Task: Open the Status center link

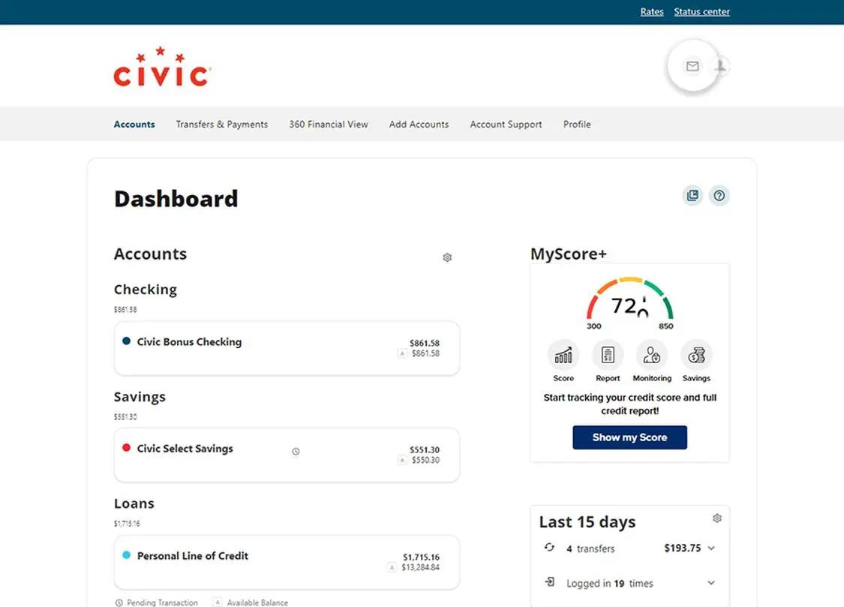Action: click(x=701, y=11)
